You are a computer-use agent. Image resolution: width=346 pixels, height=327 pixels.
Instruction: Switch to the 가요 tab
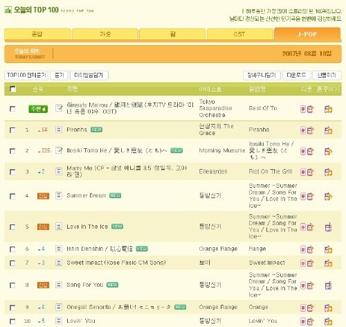point(105,34)
